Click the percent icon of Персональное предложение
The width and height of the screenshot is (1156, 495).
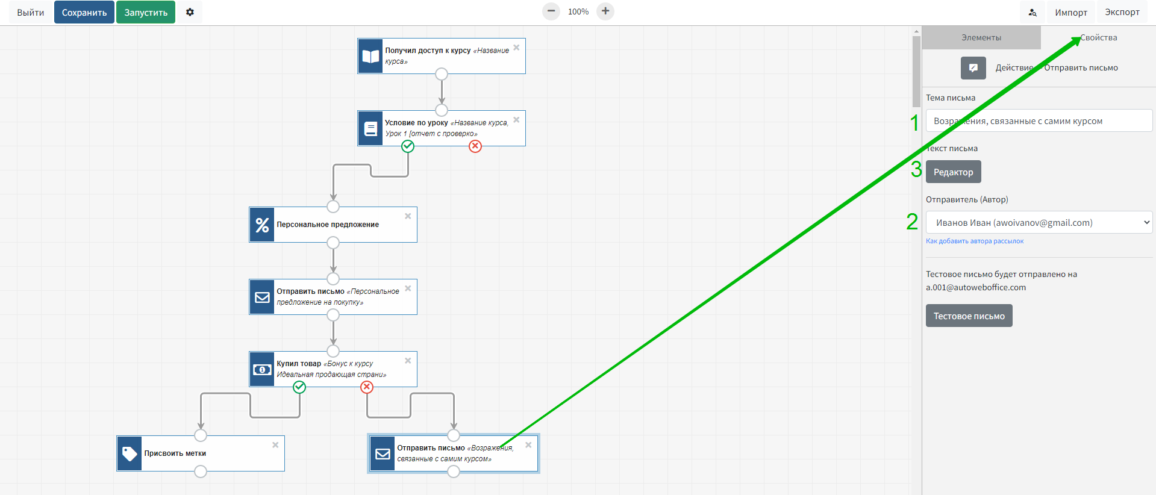click(x=262, y=225)
